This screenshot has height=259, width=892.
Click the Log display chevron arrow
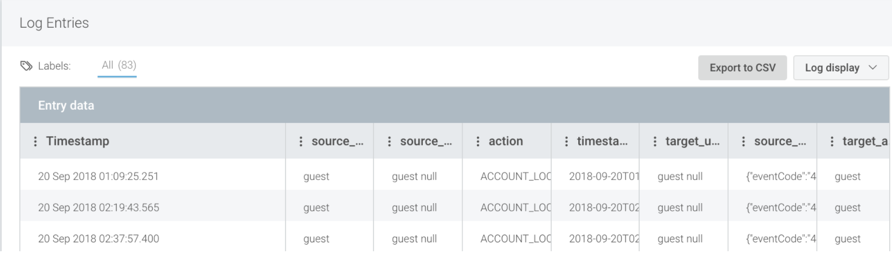pyautogui.click(x=873, y=68)
